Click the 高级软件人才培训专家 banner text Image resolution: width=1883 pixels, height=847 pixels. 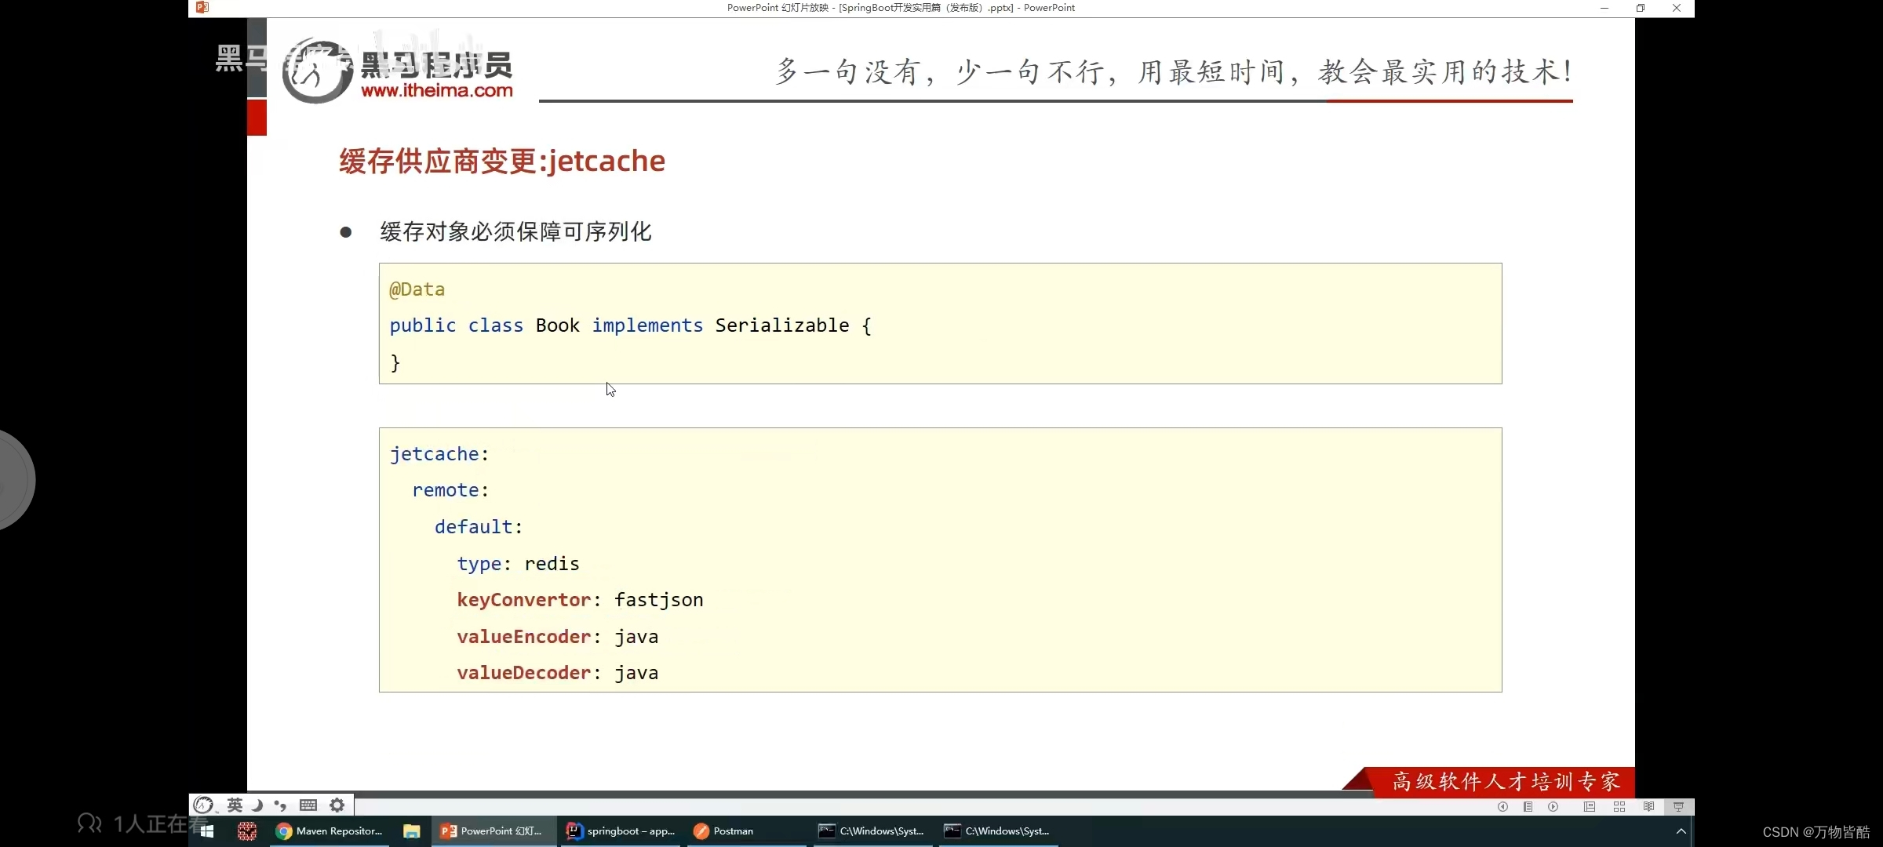tap(1506, 782)
